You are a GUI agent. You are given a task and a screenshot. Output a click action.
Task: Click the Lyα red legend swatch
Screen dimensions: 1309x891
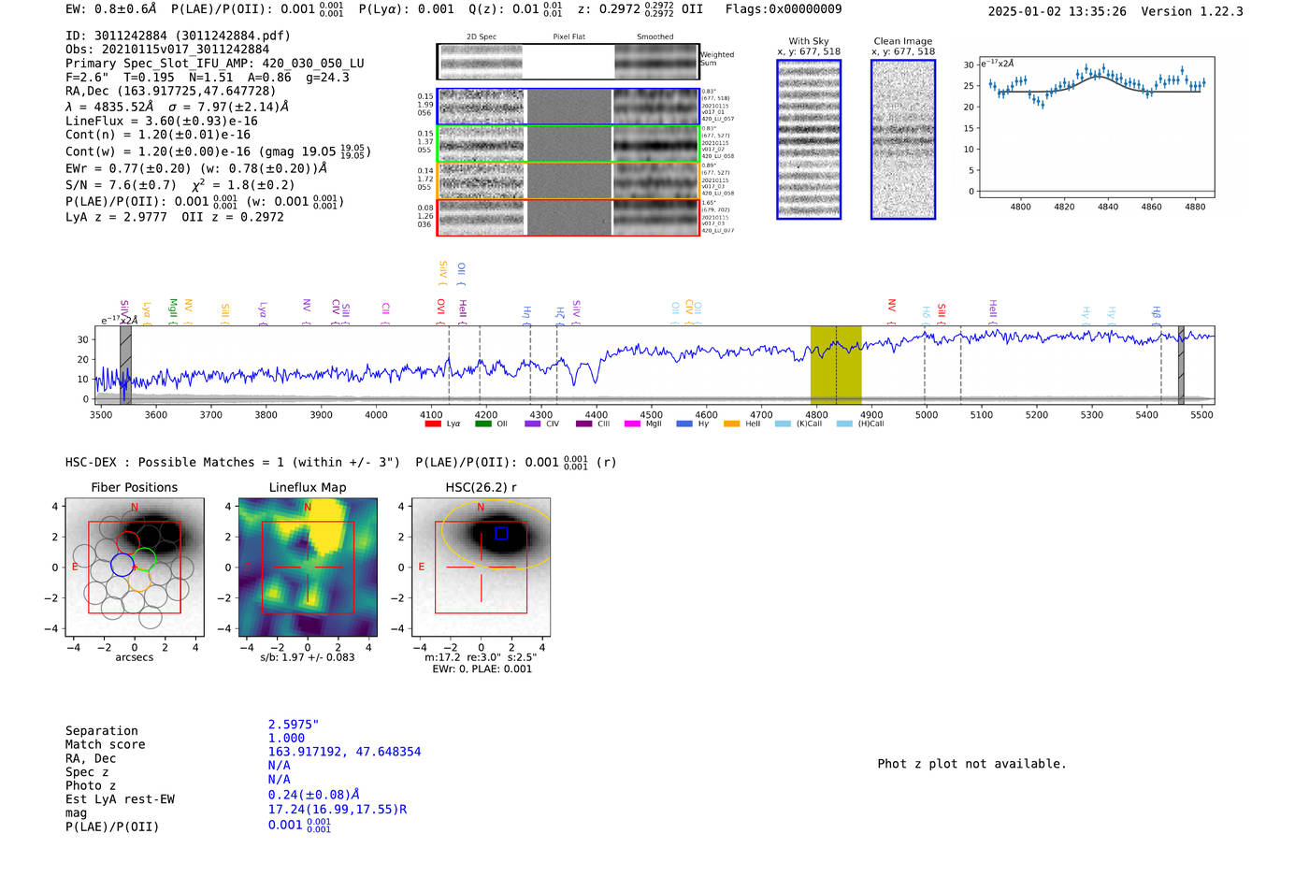coord(432,424)
